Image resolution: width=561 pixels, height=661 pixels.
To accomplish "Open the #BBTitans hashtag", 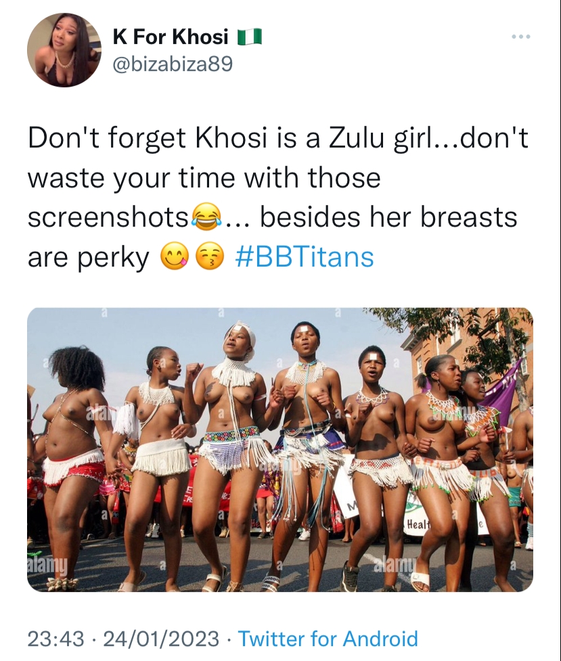I will coord(304,257).
